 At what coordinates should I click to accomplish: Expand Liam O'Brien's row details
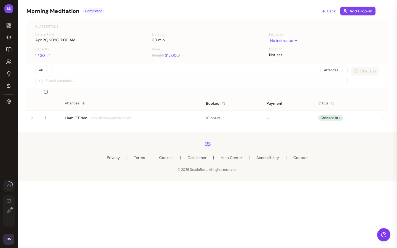pos(32,118)
